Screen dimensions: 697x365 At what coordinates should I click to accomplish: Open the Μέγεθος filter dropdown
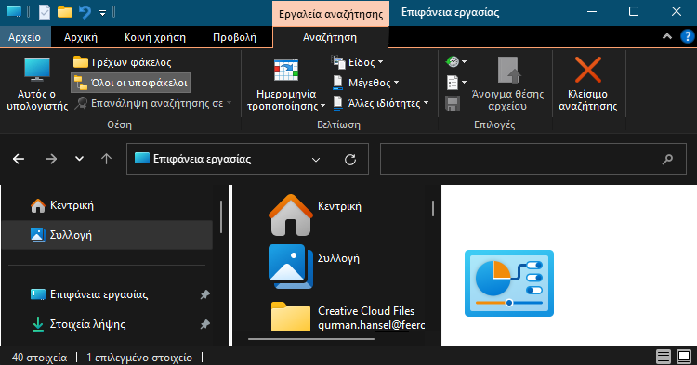366,83
